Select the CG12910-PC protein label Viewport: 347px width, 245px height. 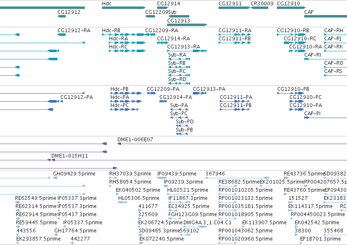coord(306,97)
